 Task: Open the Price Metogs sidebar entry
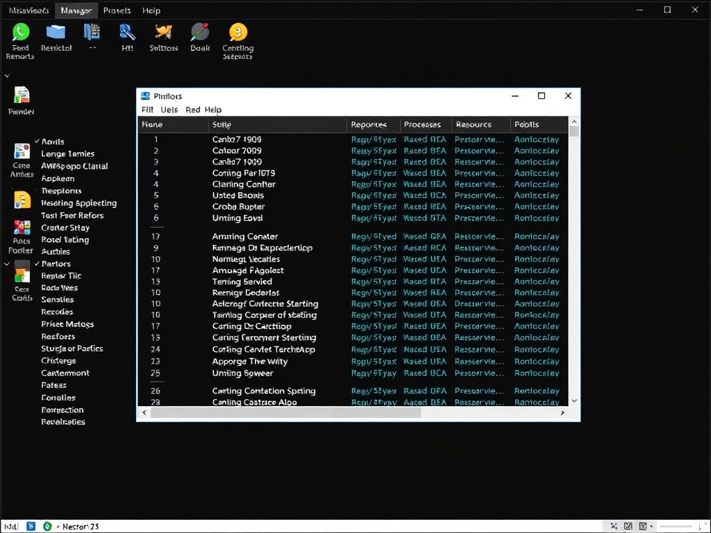coord(66,324)
